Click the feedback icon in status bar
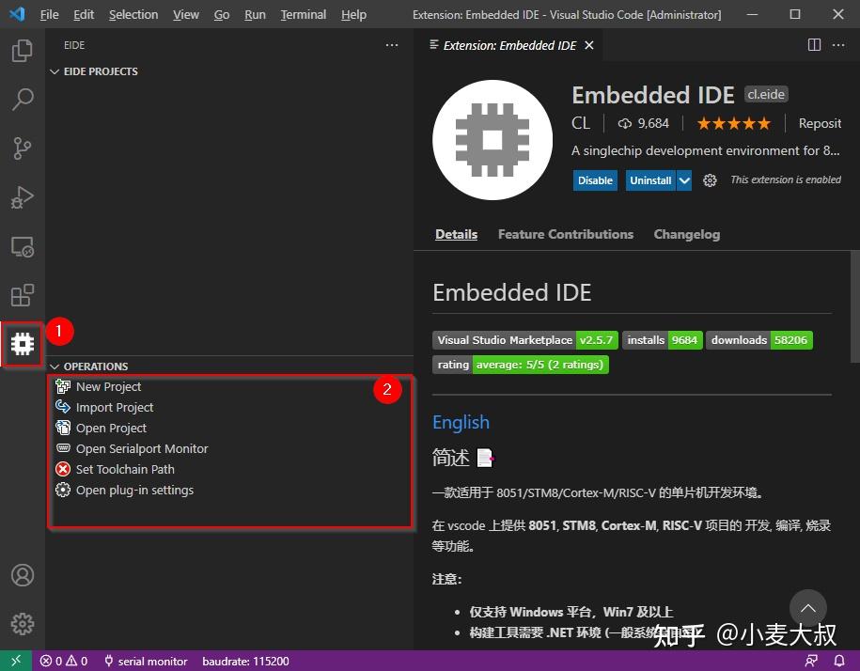 (x=811, y=662)
